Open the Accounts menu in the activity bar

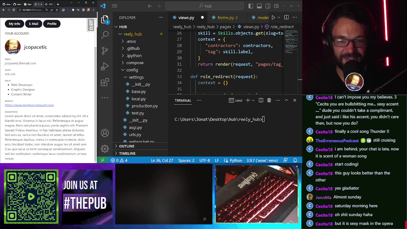coord(105,133)
